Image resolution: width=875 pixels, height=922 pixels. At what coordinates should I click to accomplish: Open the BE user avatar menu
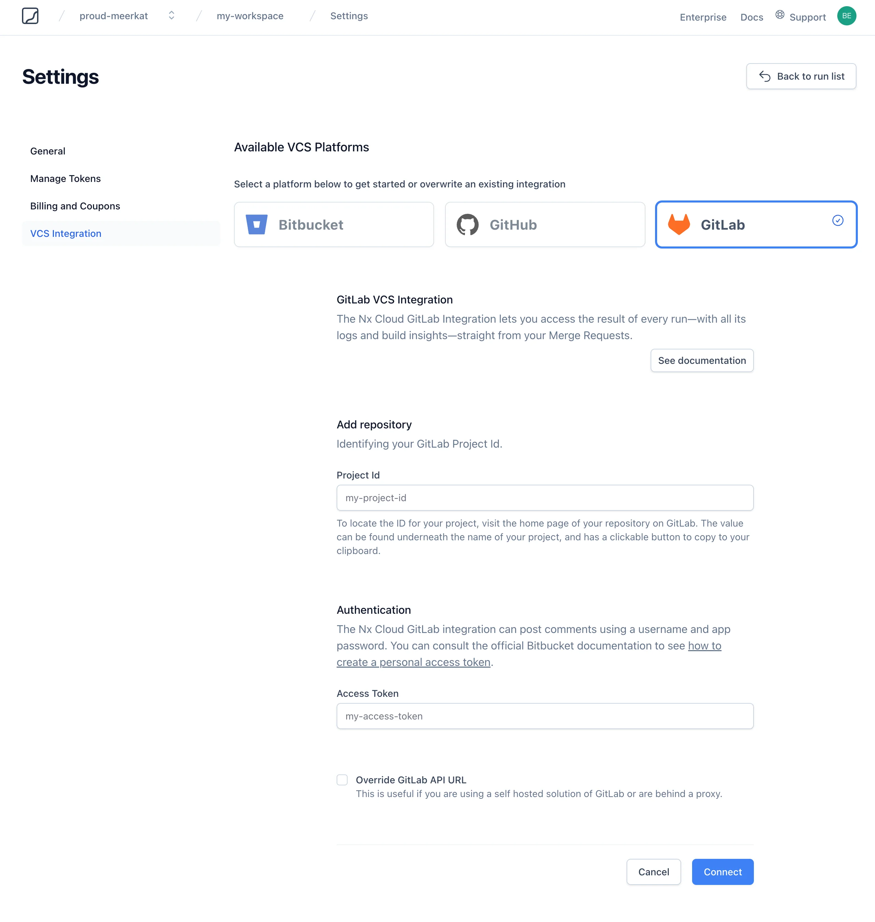pos(847,15)
